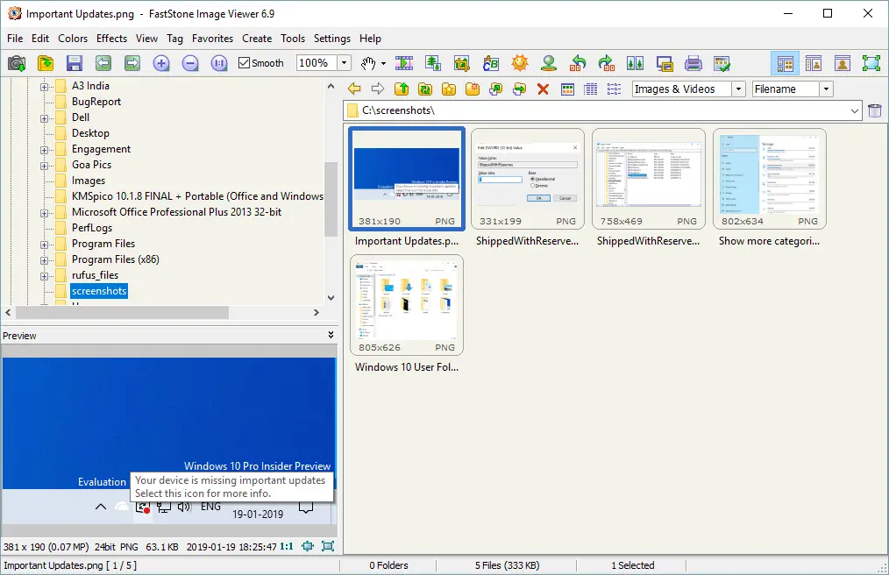889x575 pixels.
Task: Select the BugReport folder
Action: (x=96, y=102)
